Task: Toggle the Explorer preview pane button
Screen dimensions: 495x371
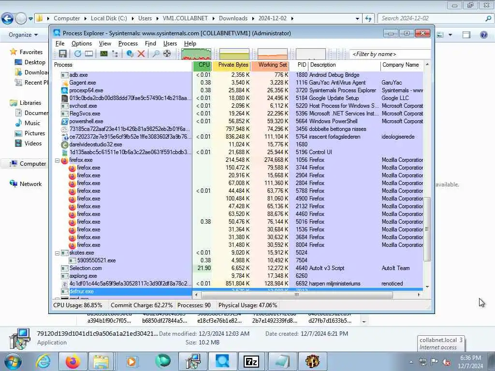Action: [466, 35]
